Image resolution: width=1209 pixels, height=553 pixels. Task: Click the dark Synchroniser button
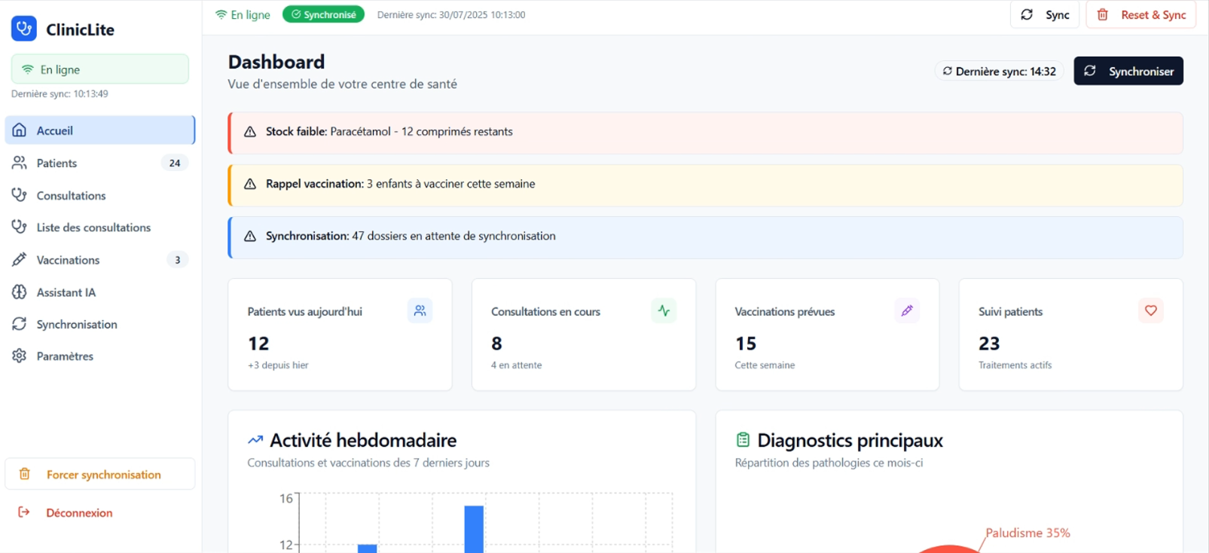[1128, 71]
